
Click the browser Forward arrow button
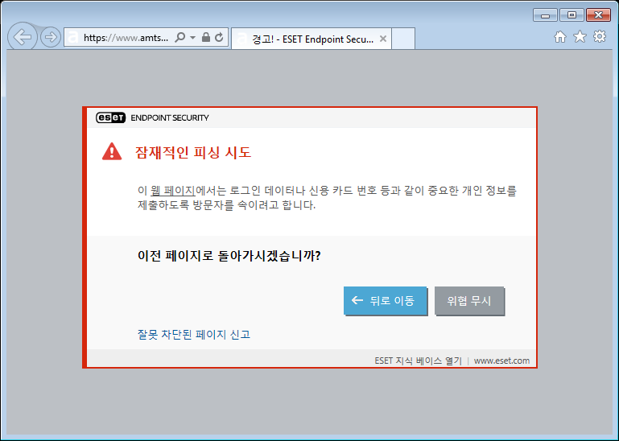51,38
